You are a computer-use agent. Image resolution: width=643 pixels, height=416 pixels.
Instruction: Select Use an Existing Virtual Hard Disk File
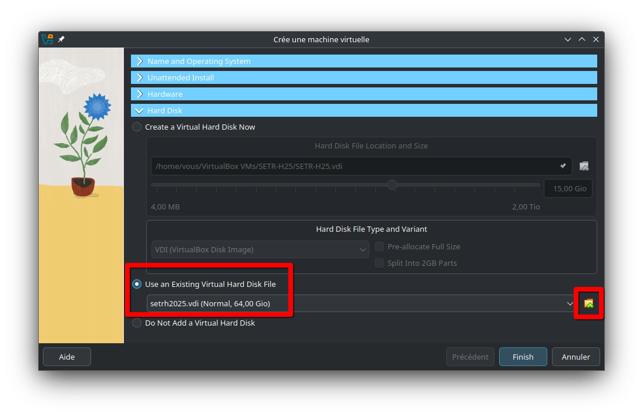pyautogui.click(x=137, y=284)
